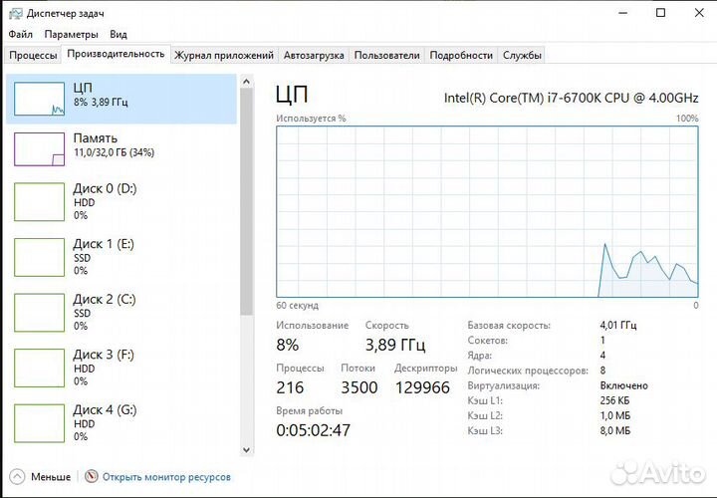
Task: Select Диск 1 (E:) graph thumbnail
Action: pos(39,257)
